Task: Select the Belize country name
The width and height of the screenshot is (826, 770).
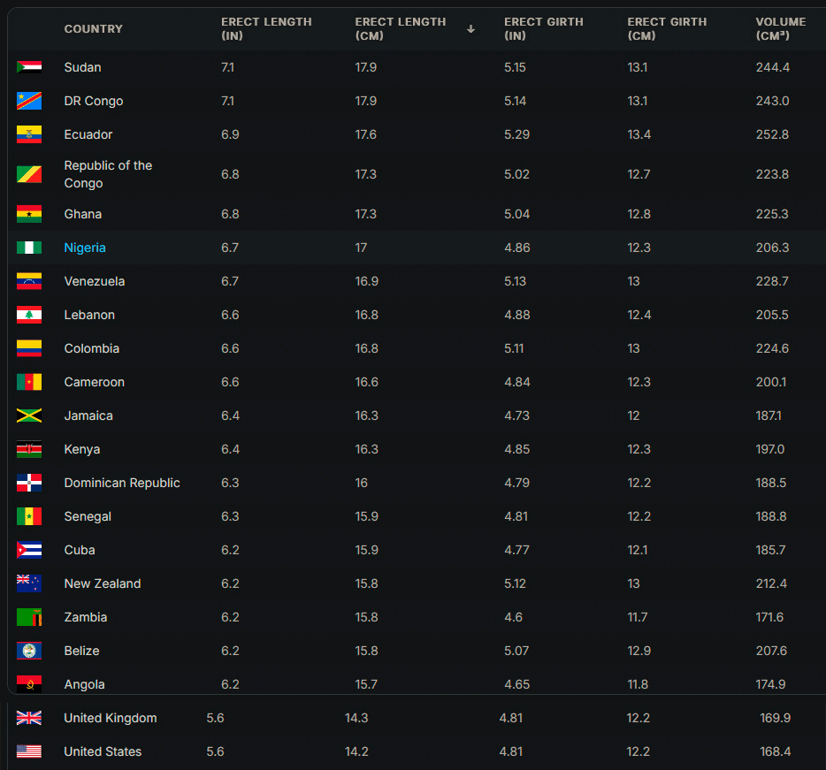Action: coord(81,651)
